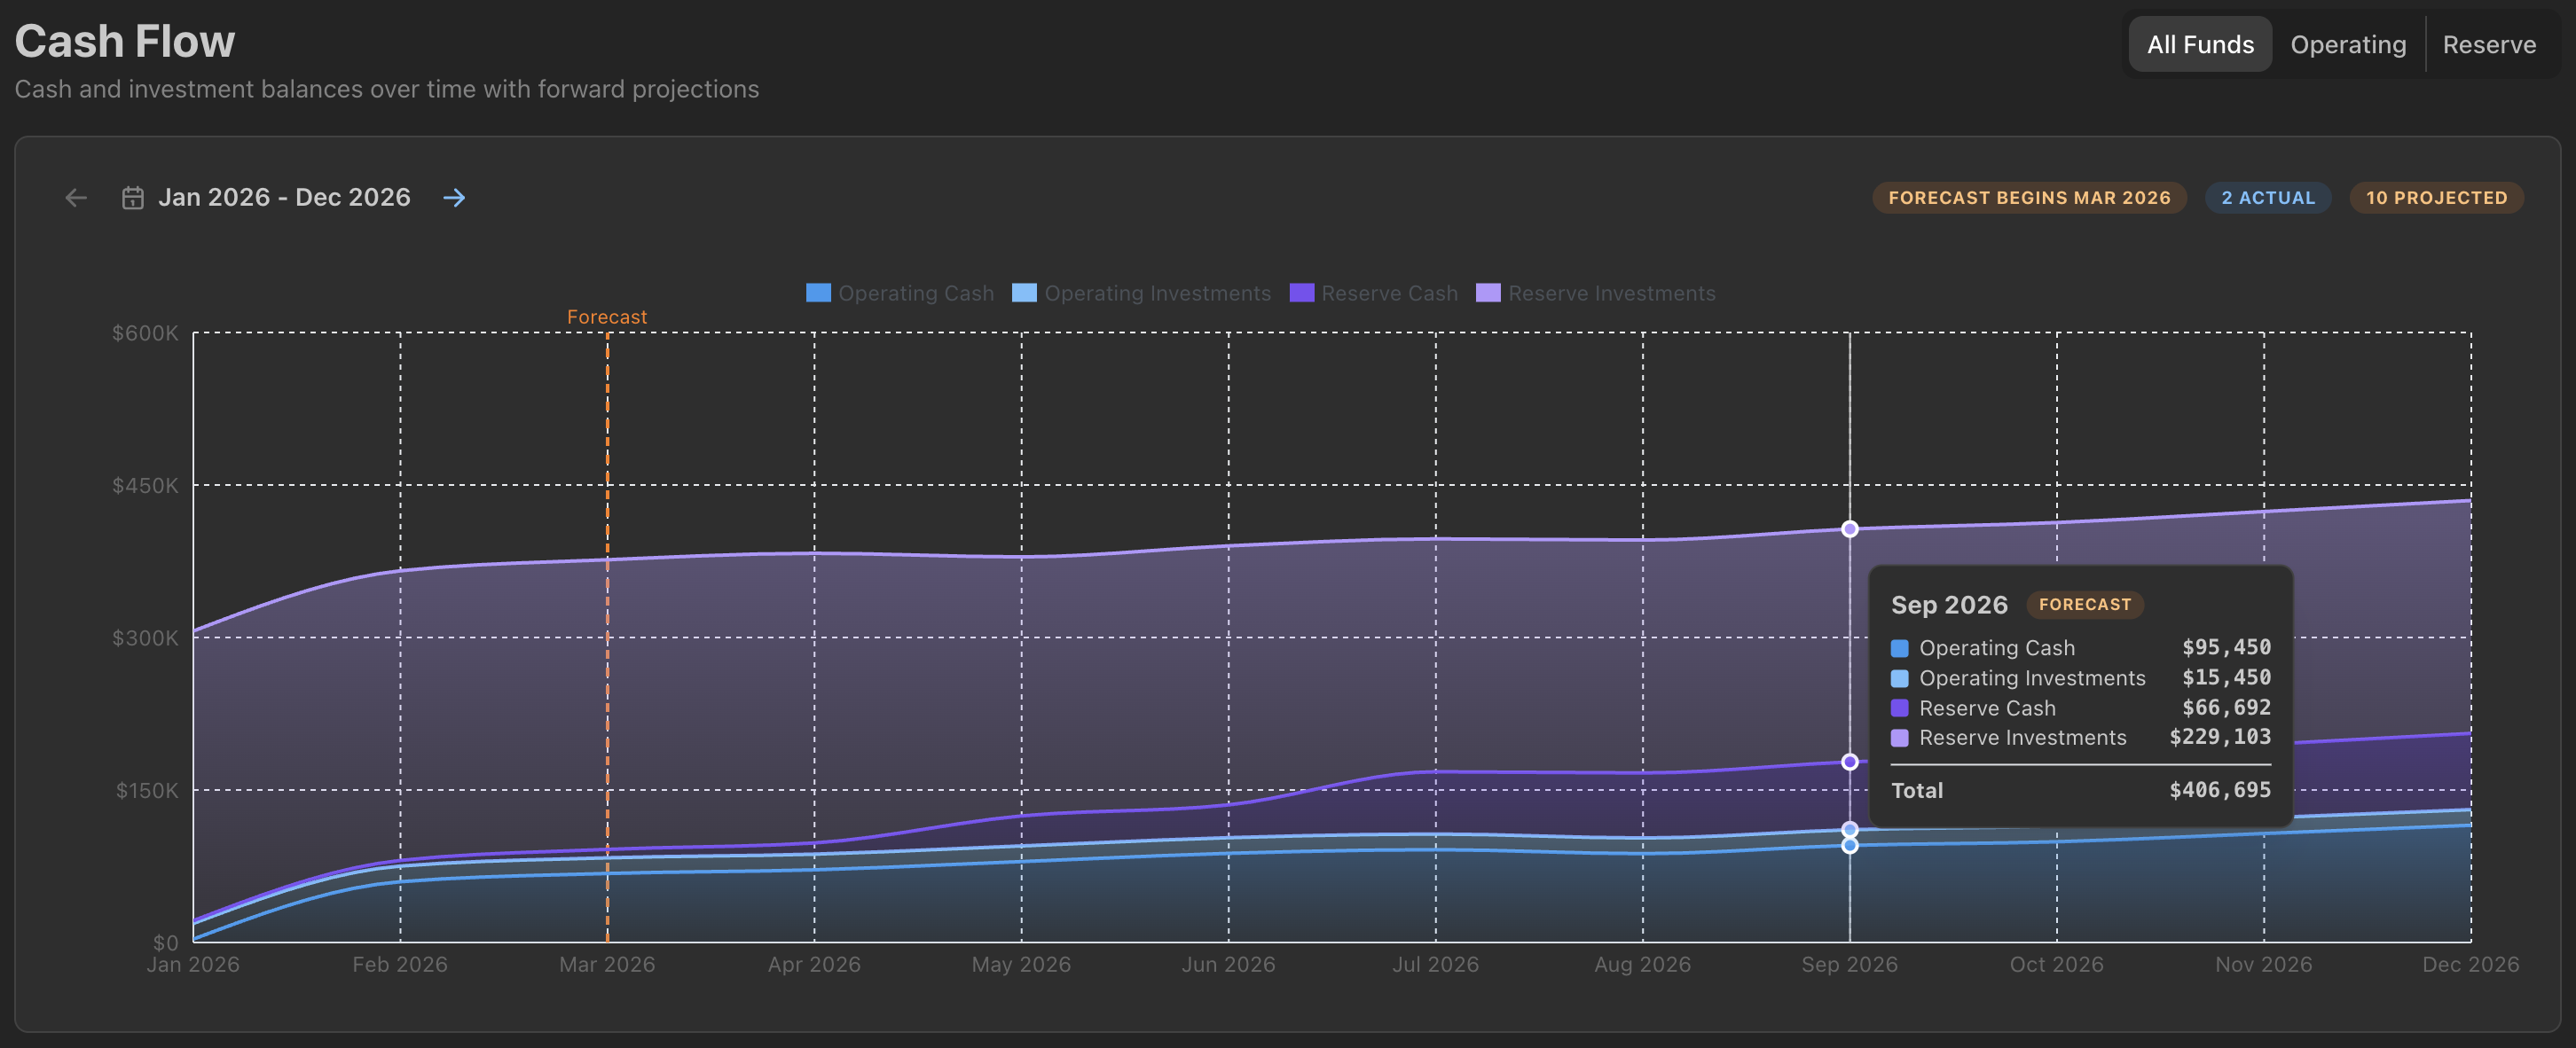
Task: Click the FORECAST BEGINS MAR 2026 badge
Action: (x=2029, y=197)
